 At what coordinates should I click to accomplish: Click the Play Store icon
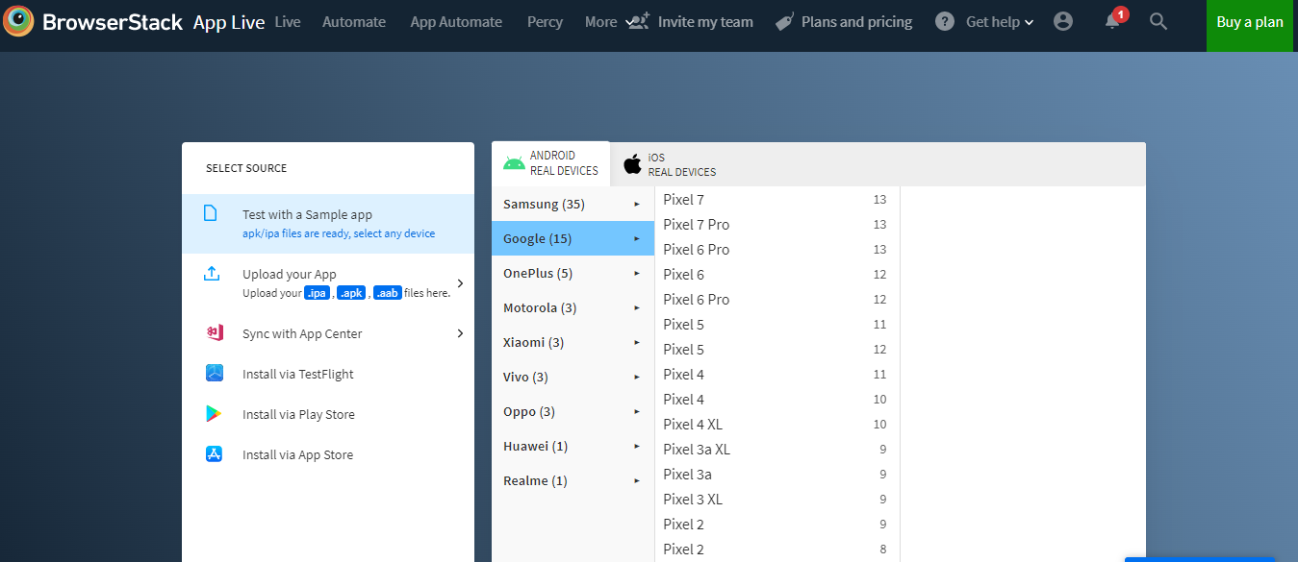coord(214,414)
